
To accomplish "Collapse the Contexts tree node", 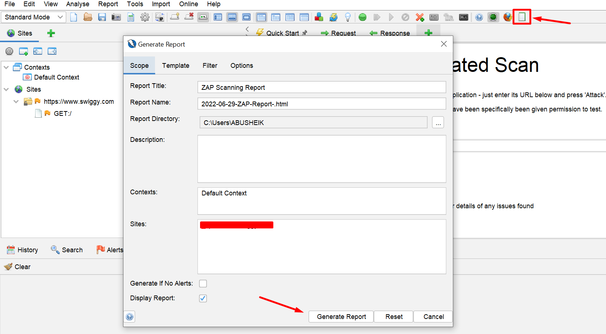I will [6, 67].
